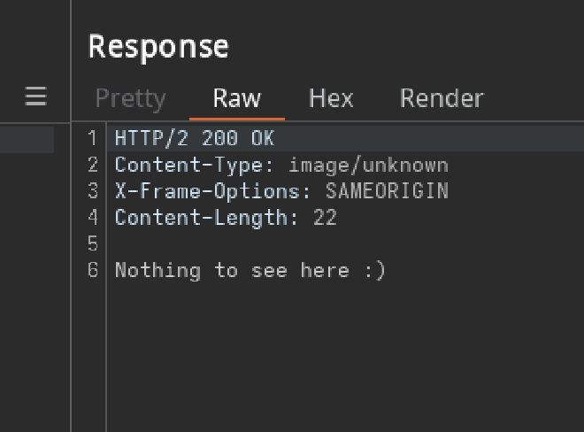Click the X-Frame-Options header name
The image size is (584, 432).
pyautogui.click(x=207, y=191)
